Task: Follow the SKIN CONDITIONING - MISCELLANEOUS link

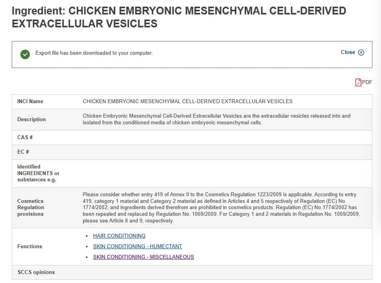Action: coord(143,257)
